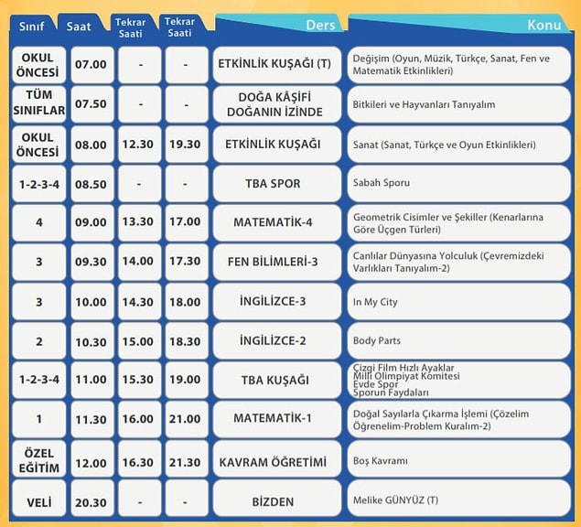This screenshot has width=581, height=527.
Task: Click the 14.30 repeat time cell
Action: pyautogui.click(x=140, y=302)
